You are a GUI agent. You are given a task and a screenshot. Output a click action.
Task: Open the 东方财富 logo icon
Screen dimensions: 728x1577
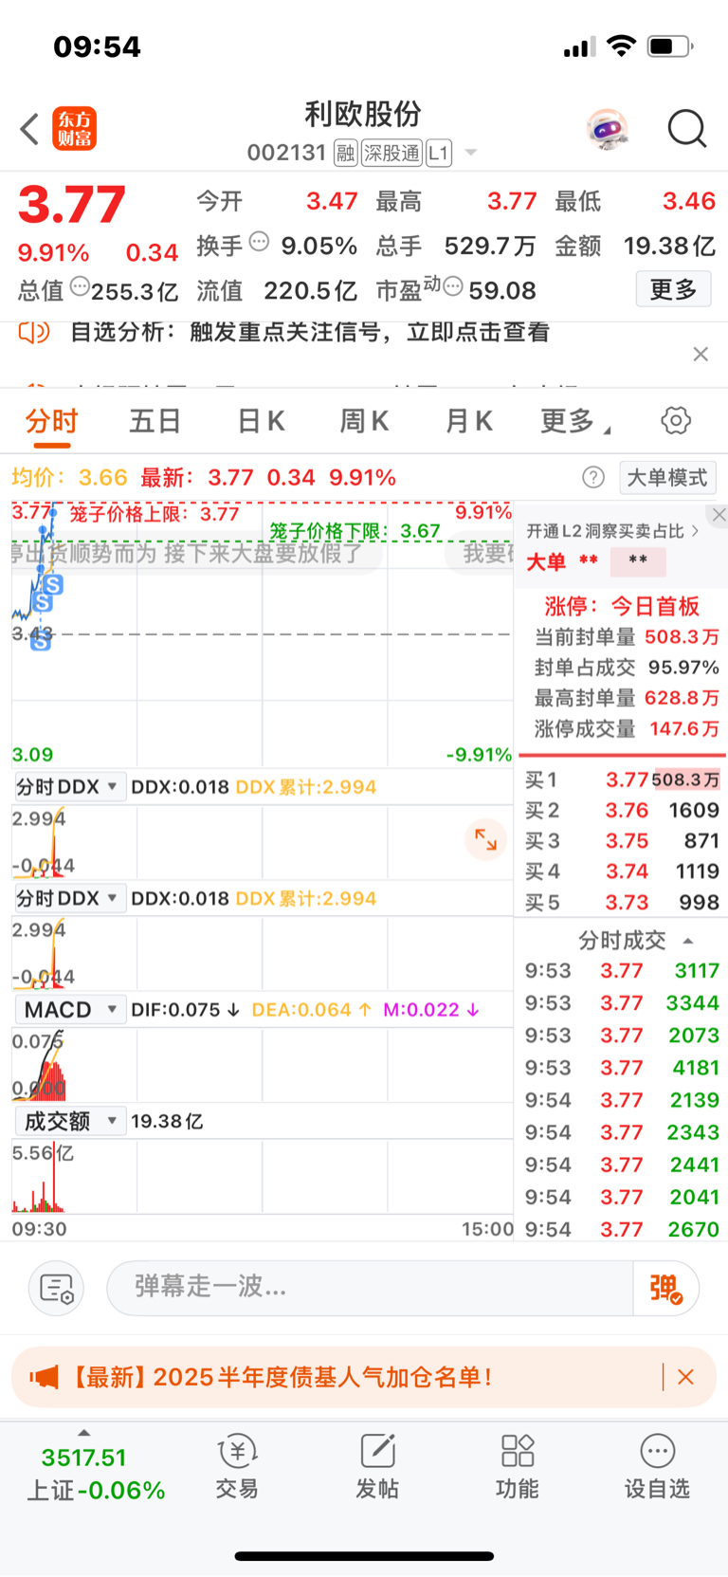[74, 129]
